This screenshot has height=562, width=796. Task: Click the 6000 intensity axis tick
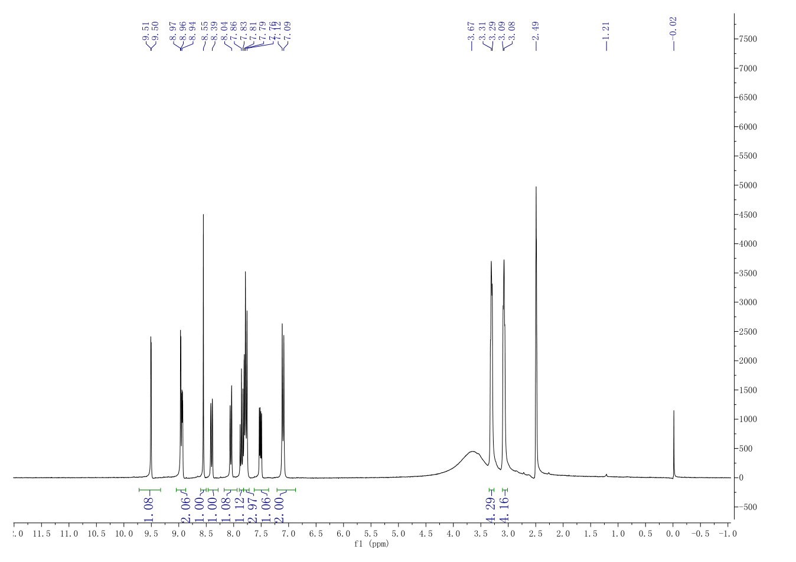[x=749, y=127]
